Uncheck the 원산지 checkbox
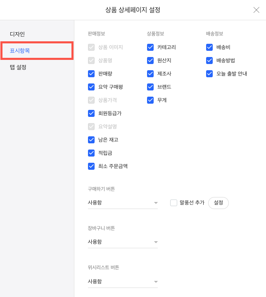 [150, 60]
